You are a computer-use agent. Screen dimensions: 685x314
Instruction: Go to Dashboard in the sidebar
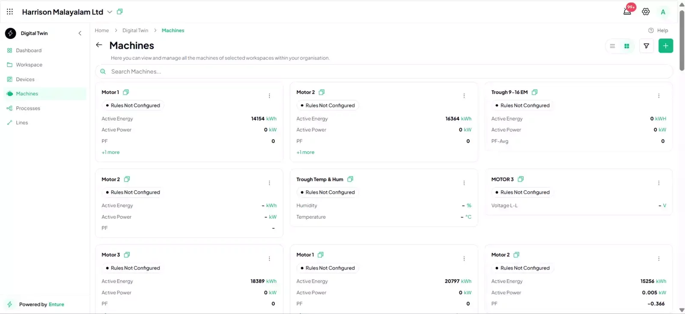point(29,50)
